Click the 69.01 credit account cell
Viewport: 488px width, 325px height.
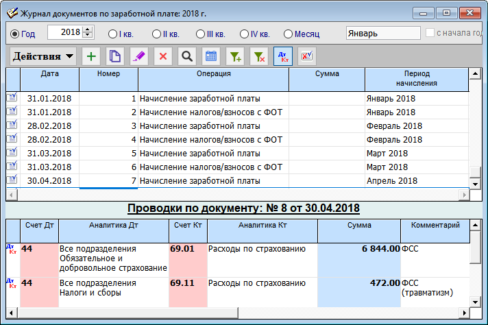(x=188, y=261)
